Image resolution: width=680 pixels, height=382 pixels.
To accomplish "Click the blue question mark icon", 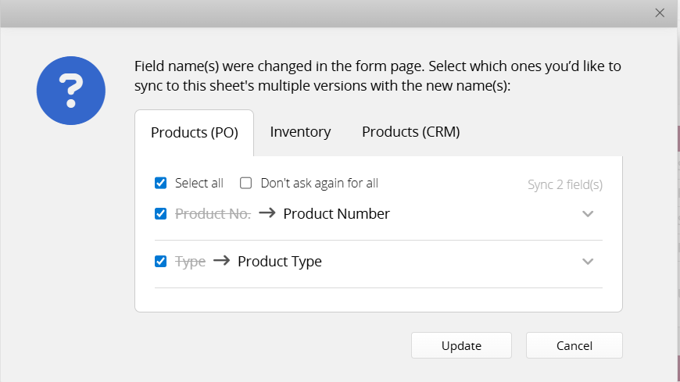I will 71,91.
